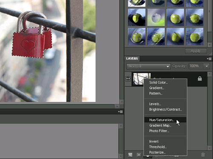
Task: Select bottom-row fourth apple effect thumbnail
Action: pos(195,36)
